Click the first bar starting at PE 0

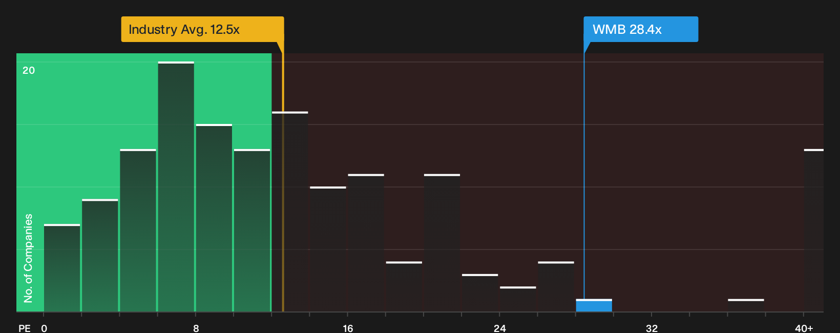[x=62, y=268]
